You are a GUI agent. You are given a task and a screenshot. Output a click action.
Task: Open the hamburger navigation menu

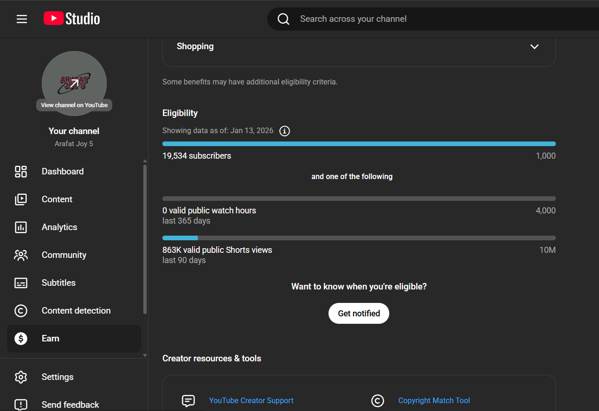[x=22, y=19]
